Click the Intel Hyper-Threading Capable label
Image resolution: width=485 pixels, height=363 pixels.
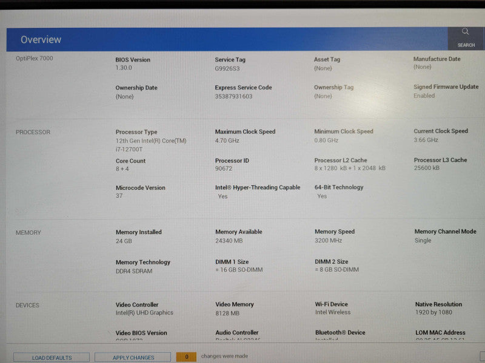[x=258, y=188]
